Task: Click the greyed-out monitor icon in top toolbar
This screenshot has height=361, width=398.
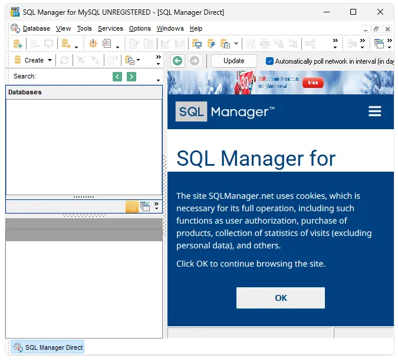Action: [x=48, y=44]
